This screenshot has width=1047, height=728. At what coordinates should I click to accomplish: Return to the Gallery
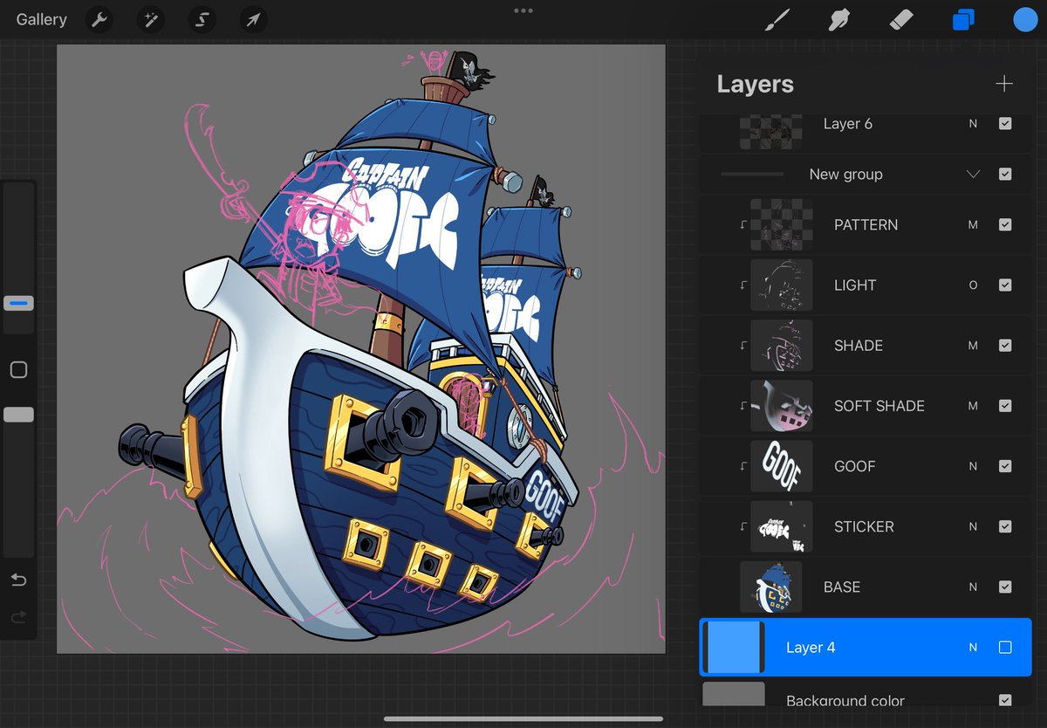pyautogui.click(x=41, y=19)
